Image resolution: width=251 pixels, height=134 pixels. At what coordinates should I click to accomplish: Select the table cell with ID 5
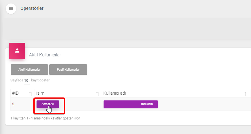pos(23,104)
